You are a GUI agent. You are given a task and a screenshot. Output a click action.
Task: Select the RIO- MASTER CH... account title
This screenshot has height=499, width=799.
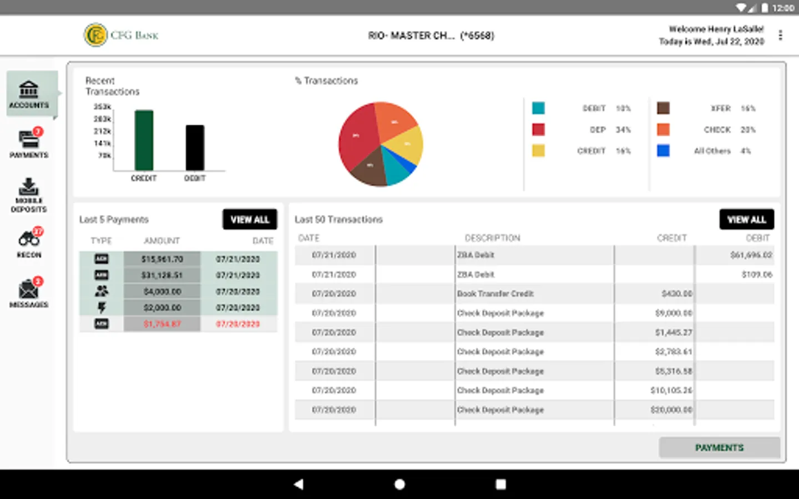point(431,35)
